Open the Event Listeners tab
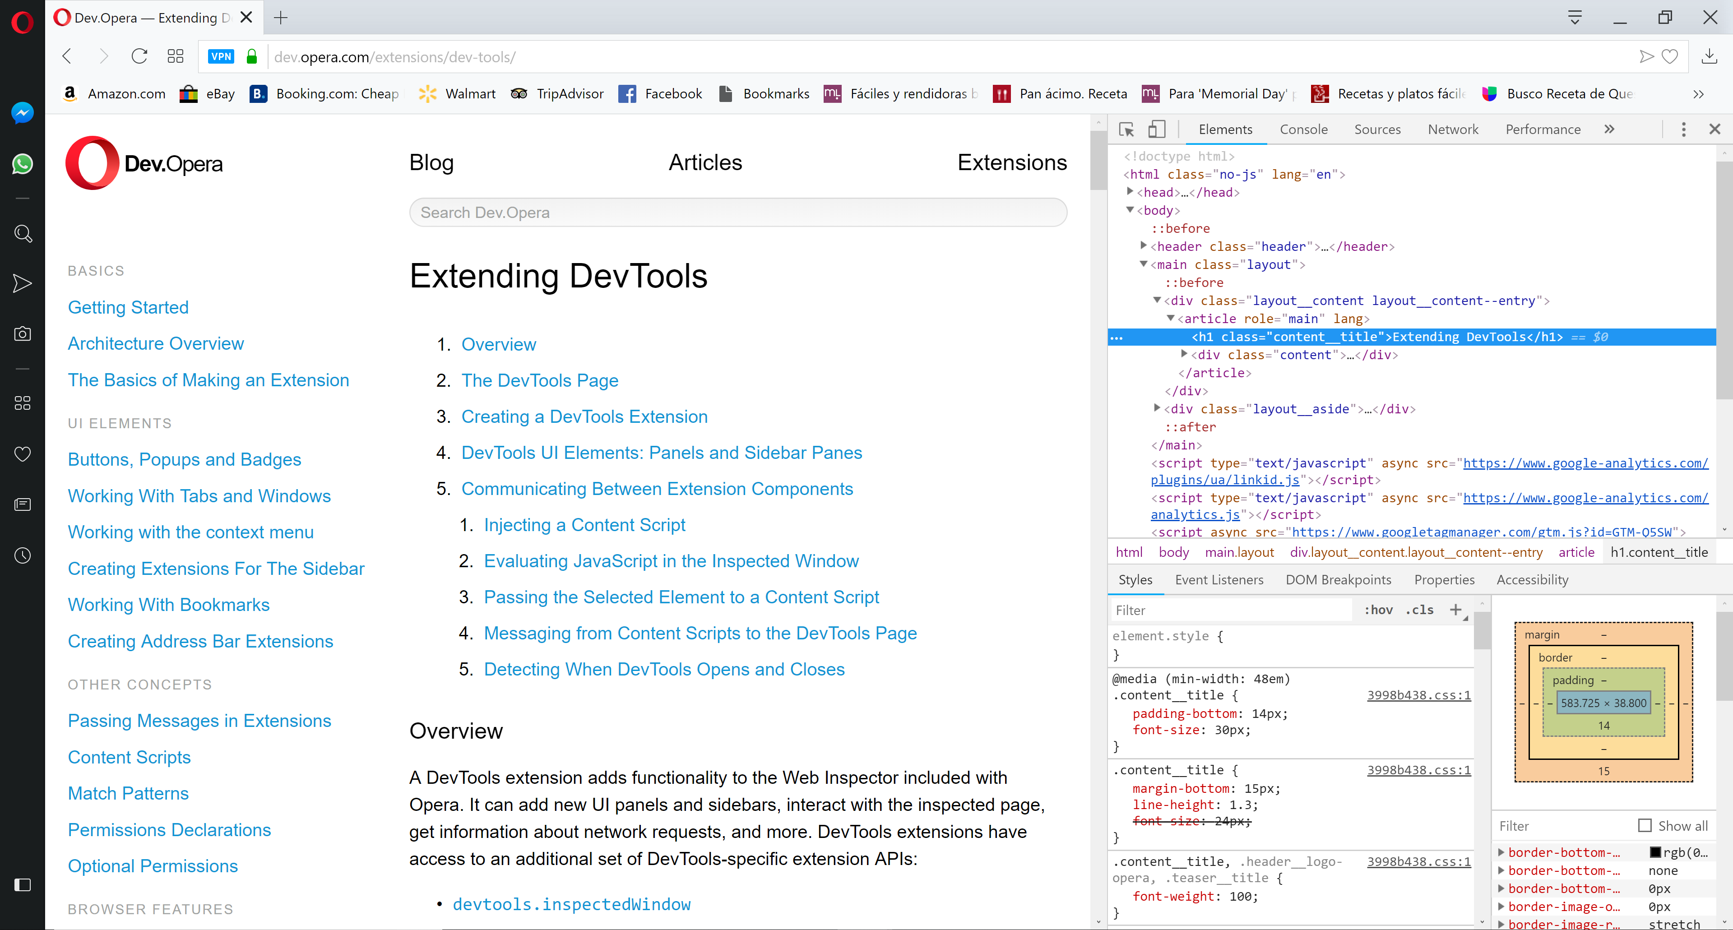The image size is (1733, 930). click(1219, 579)
